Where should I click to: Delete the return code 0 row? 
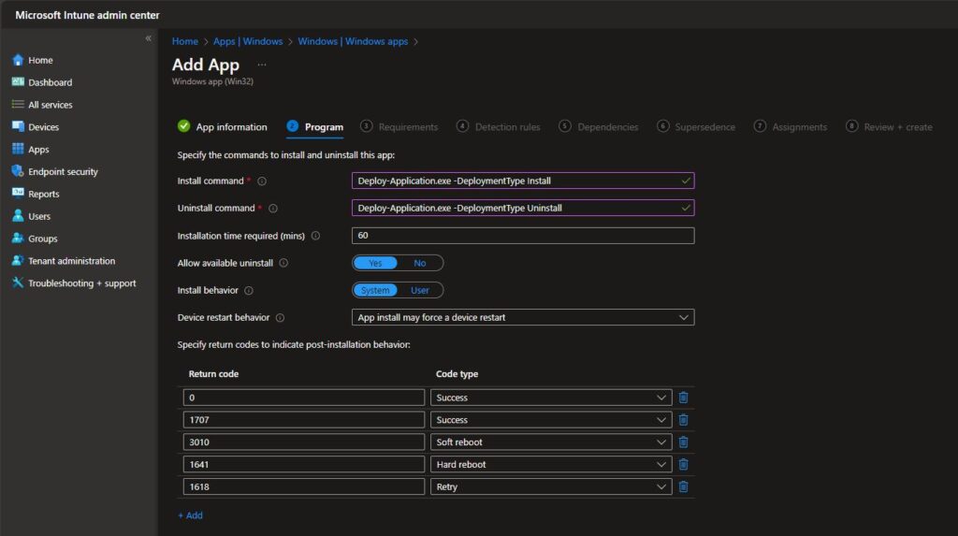pos(684,398)
